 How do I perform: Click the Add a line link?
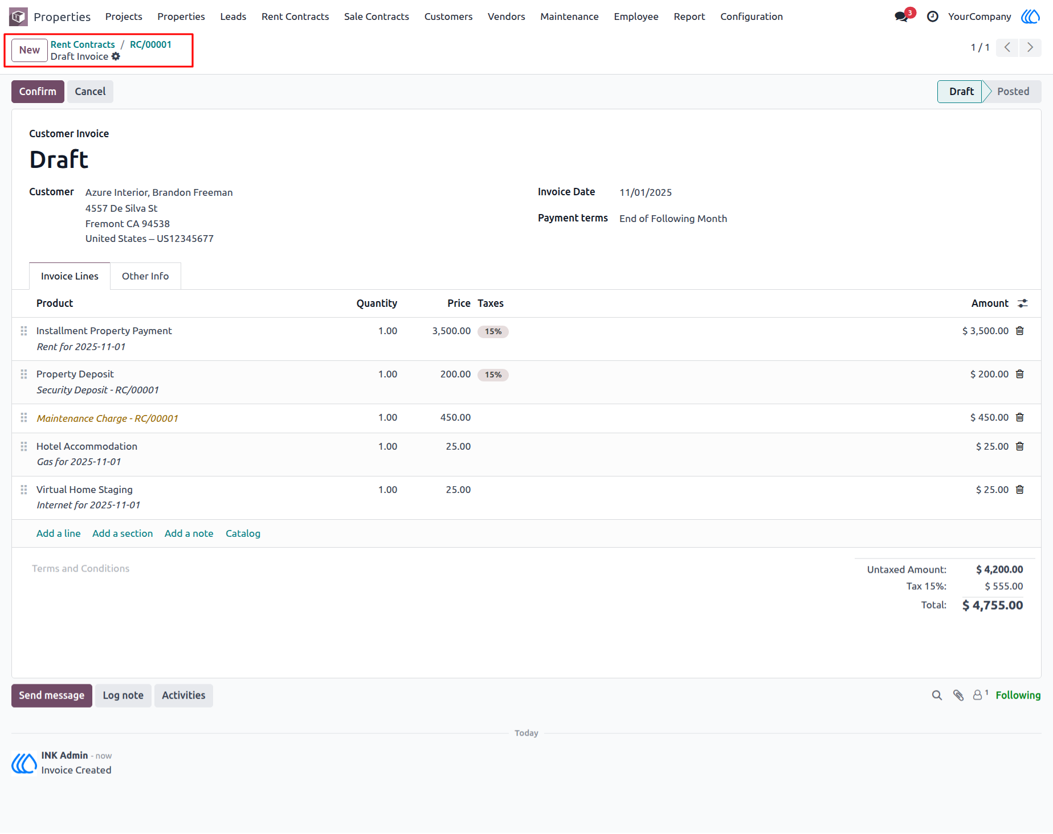click(x=59, y=533)
